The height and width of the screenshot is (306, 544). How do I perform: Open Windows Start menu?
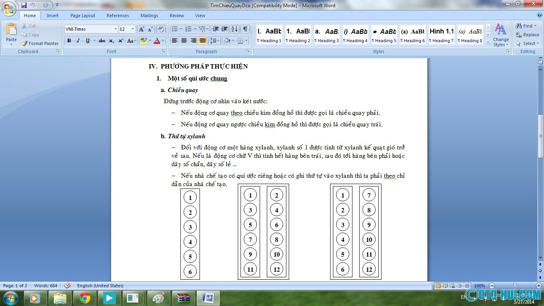click(x=10, y=298)
